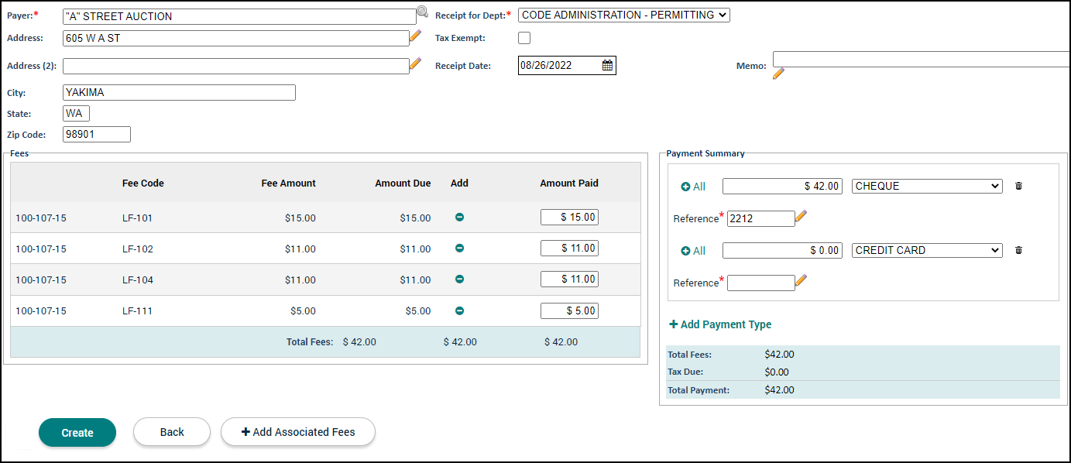
Task: Click the LF-111 fee code cell
Action: click(x=138, y=311)
